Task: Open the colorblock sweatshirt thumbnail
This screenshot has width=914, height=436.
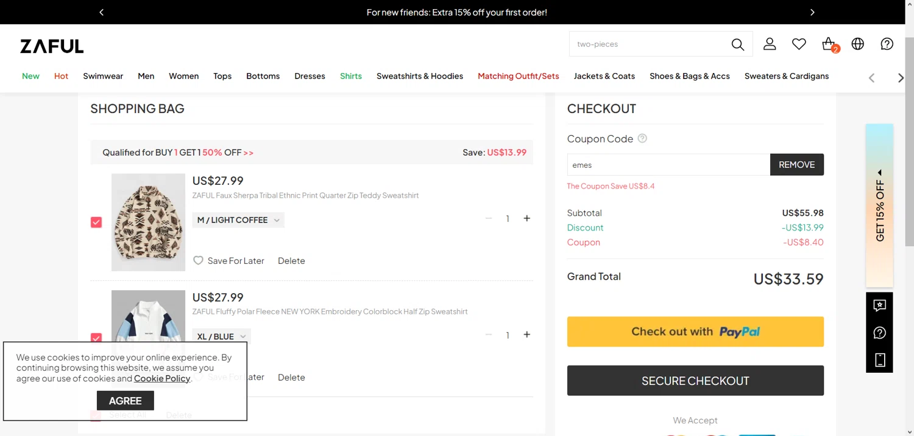Action: (x=148, y=316)
